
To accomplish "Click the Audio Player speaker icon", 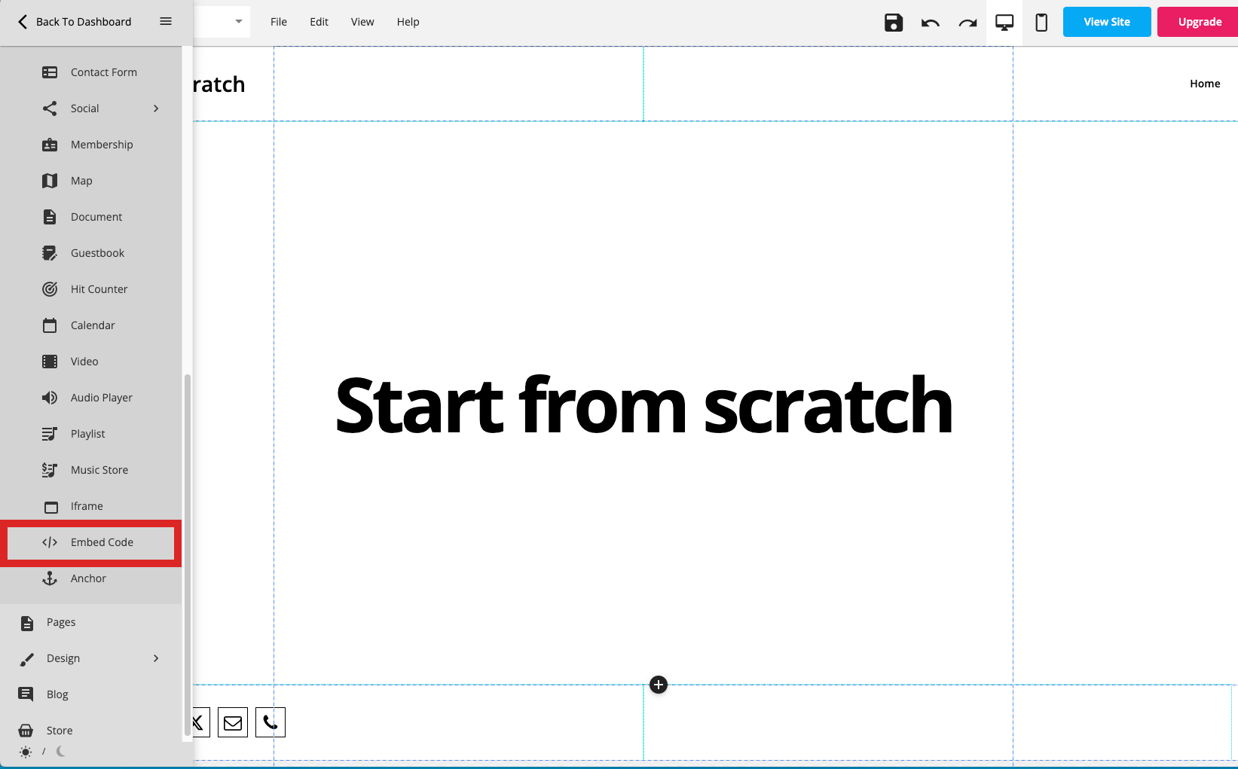I will click(50, 398).
